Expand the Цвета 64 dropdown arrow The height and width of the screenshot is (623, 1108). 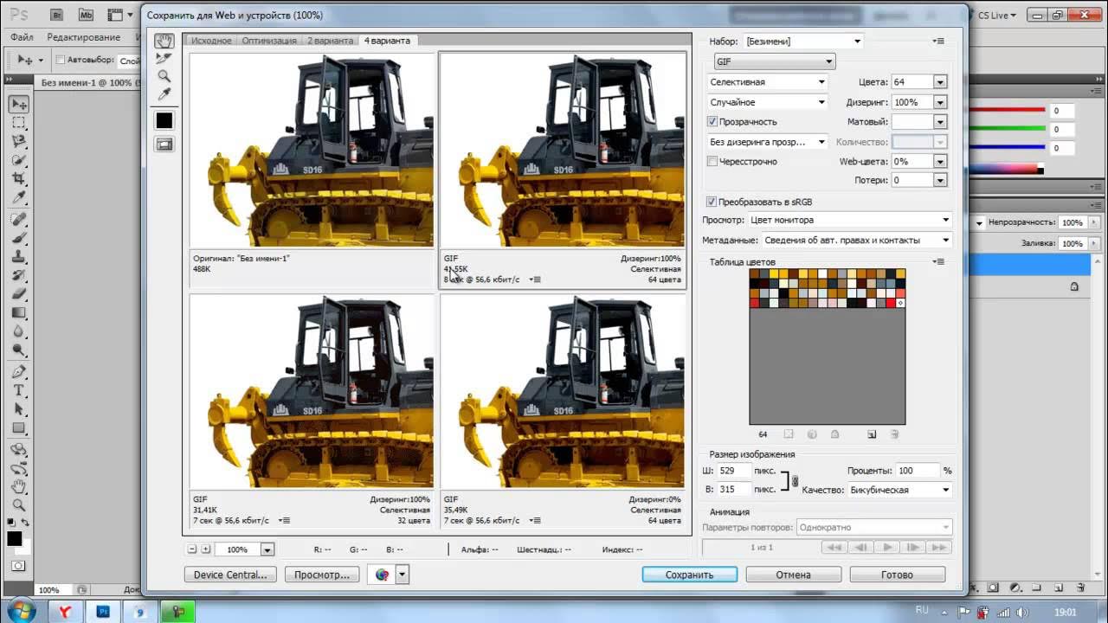(940, 82)
